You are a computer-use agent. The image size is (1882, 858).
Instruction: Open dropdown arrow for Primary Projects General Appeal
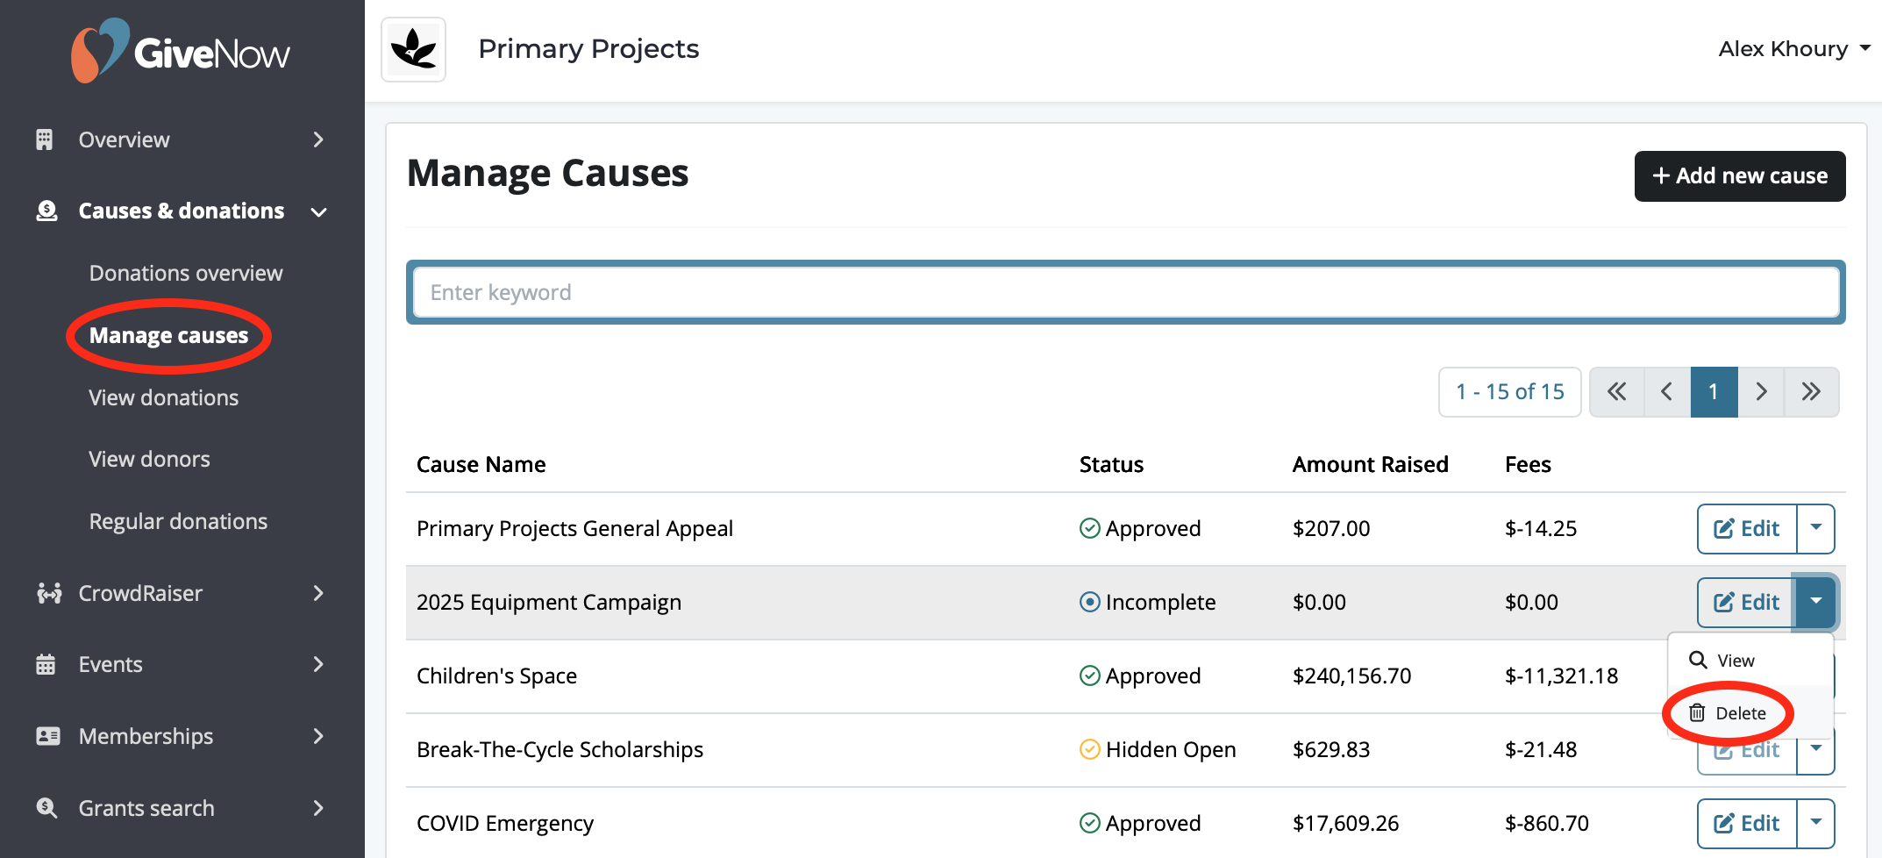1816,528
